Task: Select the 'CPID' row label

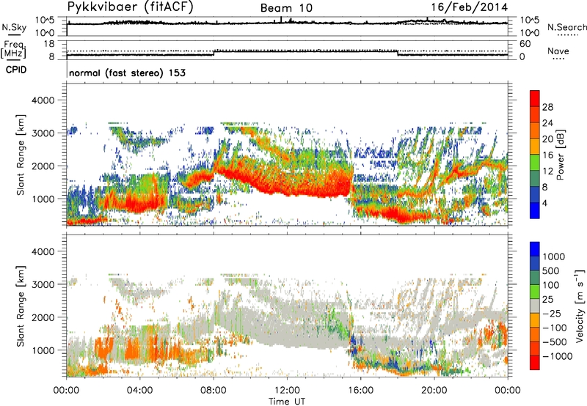Action: pyautogui.click(x=16, y=70)
